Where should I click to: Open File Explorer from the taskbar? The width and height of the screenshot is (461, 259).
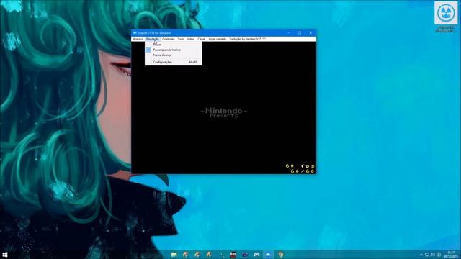pyautogui.click(x=174, y=255)
